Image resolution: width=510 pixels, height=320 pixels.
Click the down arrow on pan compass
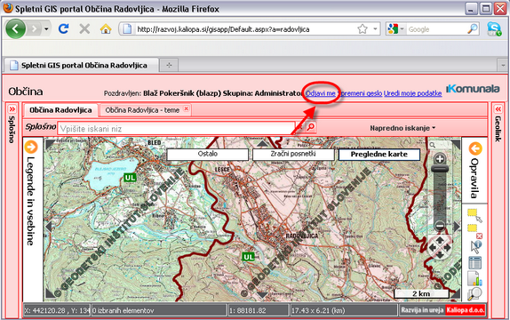440,255
